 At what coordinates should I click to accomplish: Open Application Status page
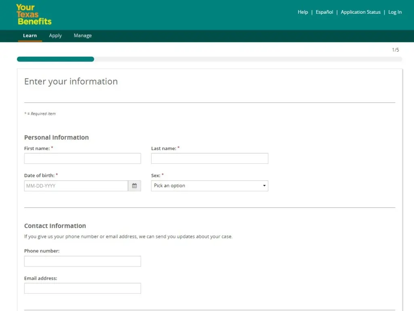[361, 12]
